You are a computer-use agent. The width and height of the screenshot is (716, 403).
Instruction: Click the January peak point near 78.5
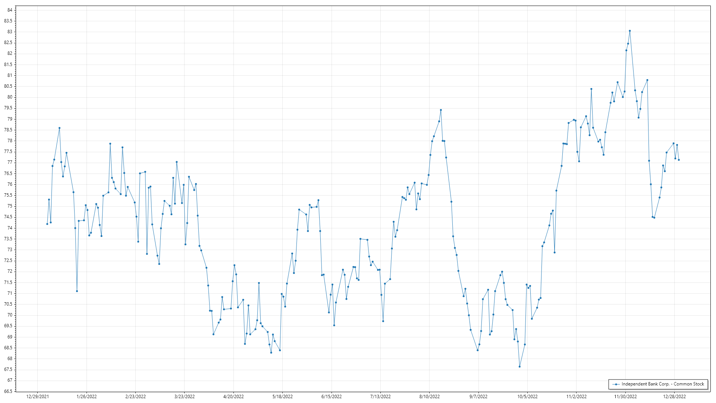(59, 128)
